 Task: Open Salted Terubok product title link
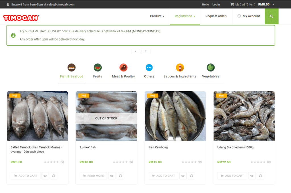click(36, 150)
